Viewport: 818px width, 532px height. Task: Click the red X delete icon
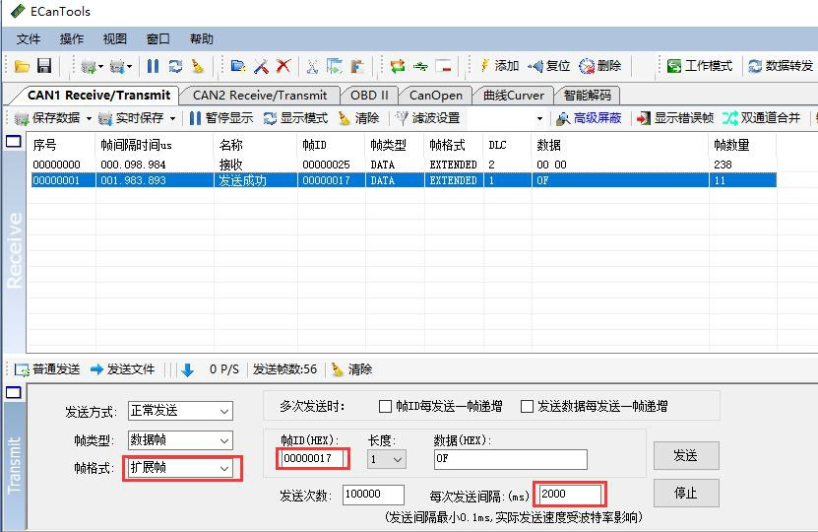coord(283,66)
